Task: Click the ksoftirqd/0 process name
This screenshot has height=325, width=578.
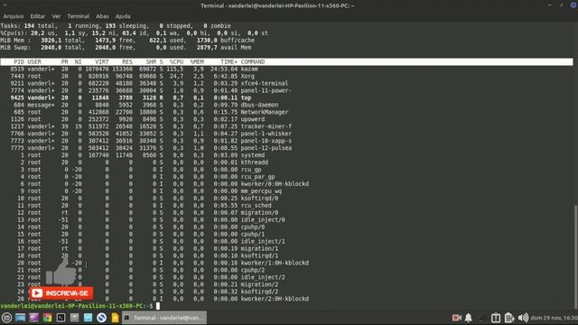Action: click(259, 199)
